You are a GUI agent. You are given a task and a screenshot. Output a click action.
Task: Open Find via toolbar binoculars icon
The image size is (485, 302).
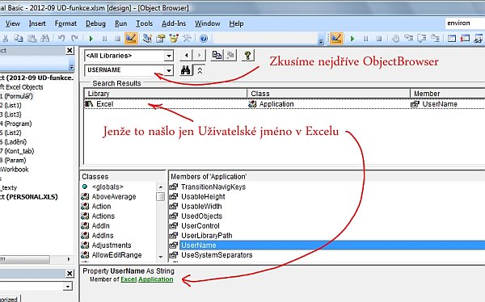(x=44, y=38)
